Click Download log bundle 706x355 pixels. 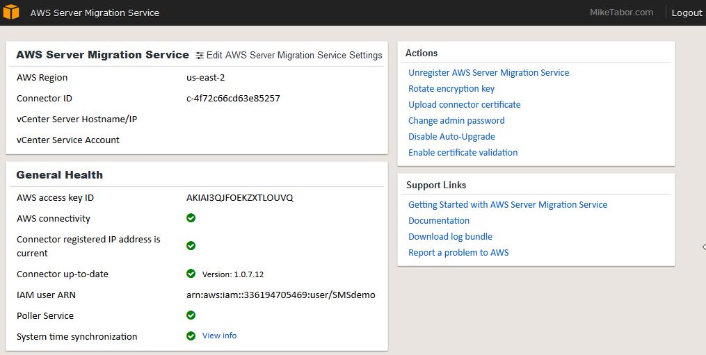pos(450,237)
